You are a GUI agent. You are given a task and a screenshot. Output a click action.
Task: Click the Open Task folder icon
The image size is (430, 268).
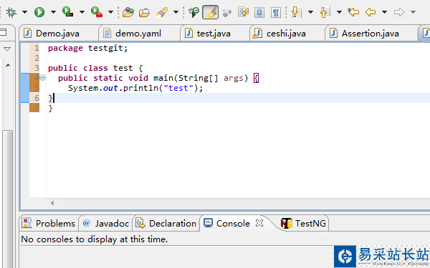144,13
